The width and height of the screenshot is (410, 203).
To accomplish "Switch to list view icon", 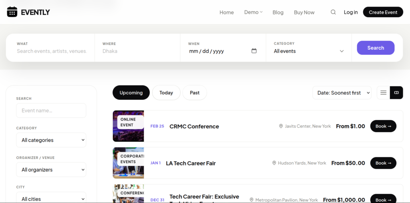I will (x=383, y=93).
